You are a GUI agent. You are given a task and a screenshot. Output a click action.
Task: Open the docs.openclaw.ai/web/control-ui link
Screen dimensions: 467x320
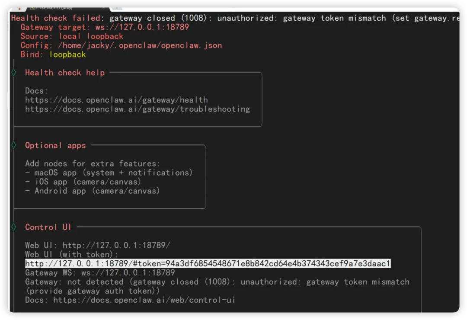tap(144, 300)
